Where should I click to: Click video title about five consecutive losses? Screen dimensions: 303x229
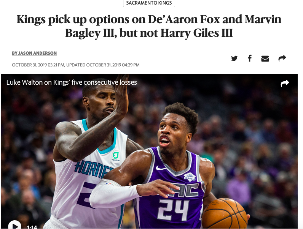pyautogui.click(x=72, y=82)
